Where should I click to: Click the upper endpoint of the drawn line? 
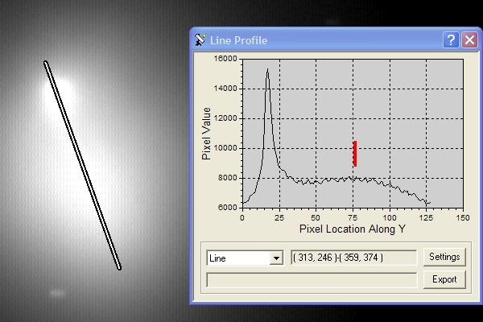click(46, 63)
